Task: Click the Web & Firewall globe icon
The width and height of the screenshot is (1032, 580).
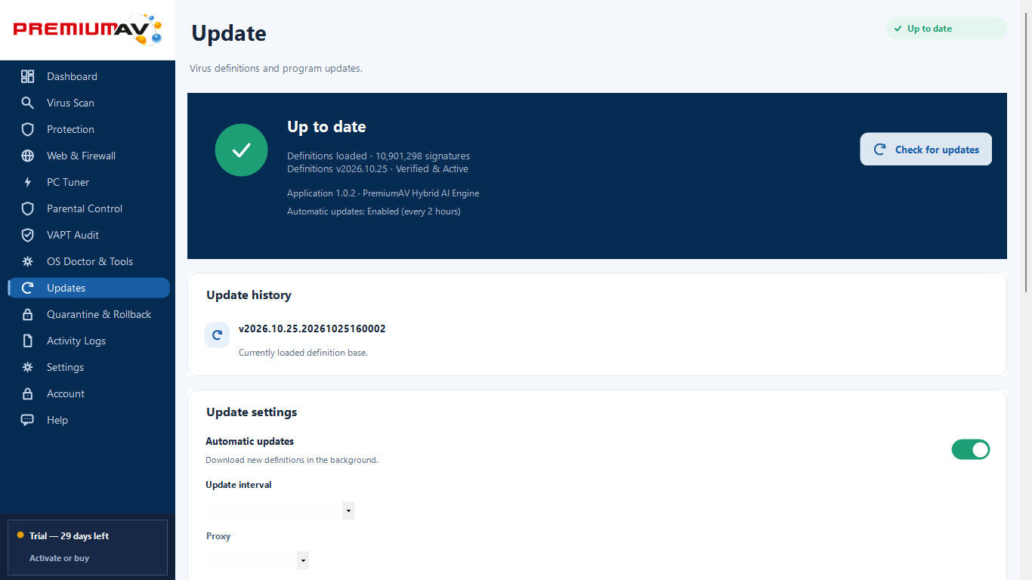Action: pyautogui.click(x=28, y=156)
